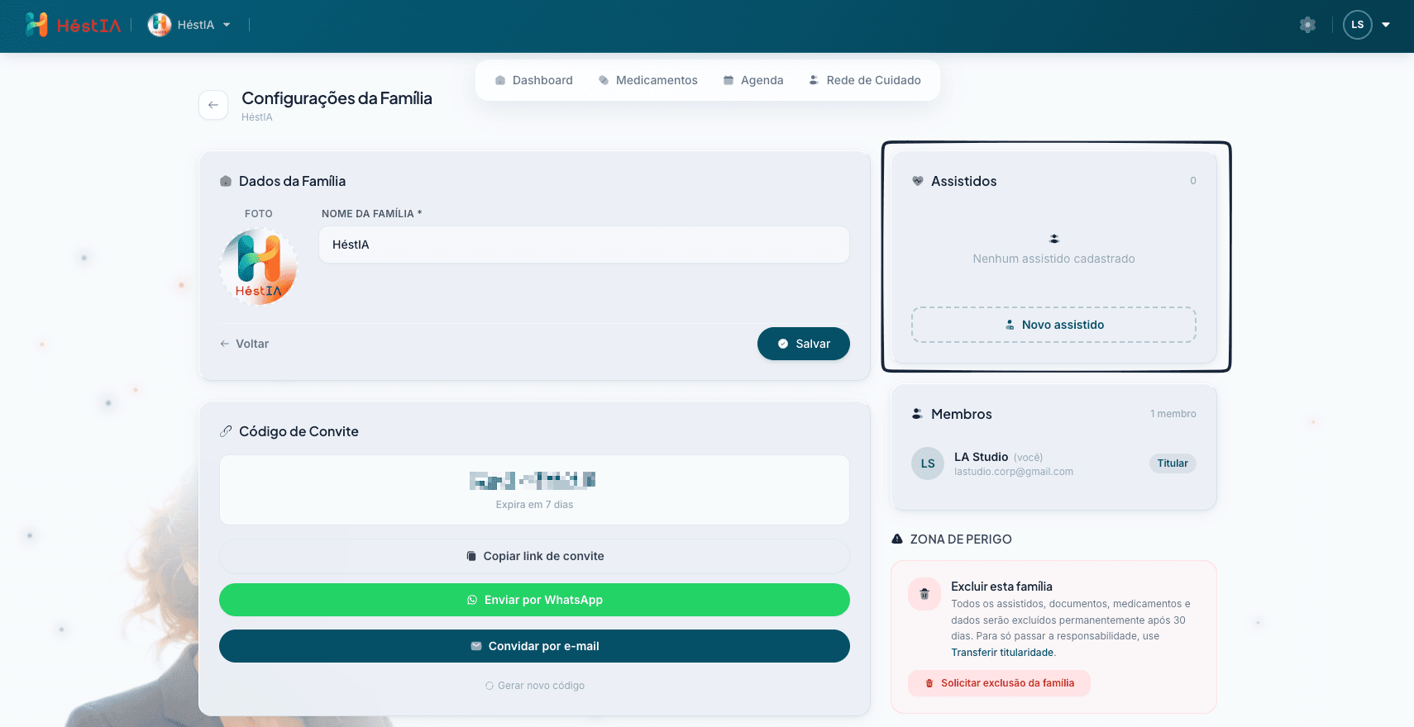Screen dimensions: 1414x727
Task: Go to the Dashboard tab
Action: tap(534, 80)
